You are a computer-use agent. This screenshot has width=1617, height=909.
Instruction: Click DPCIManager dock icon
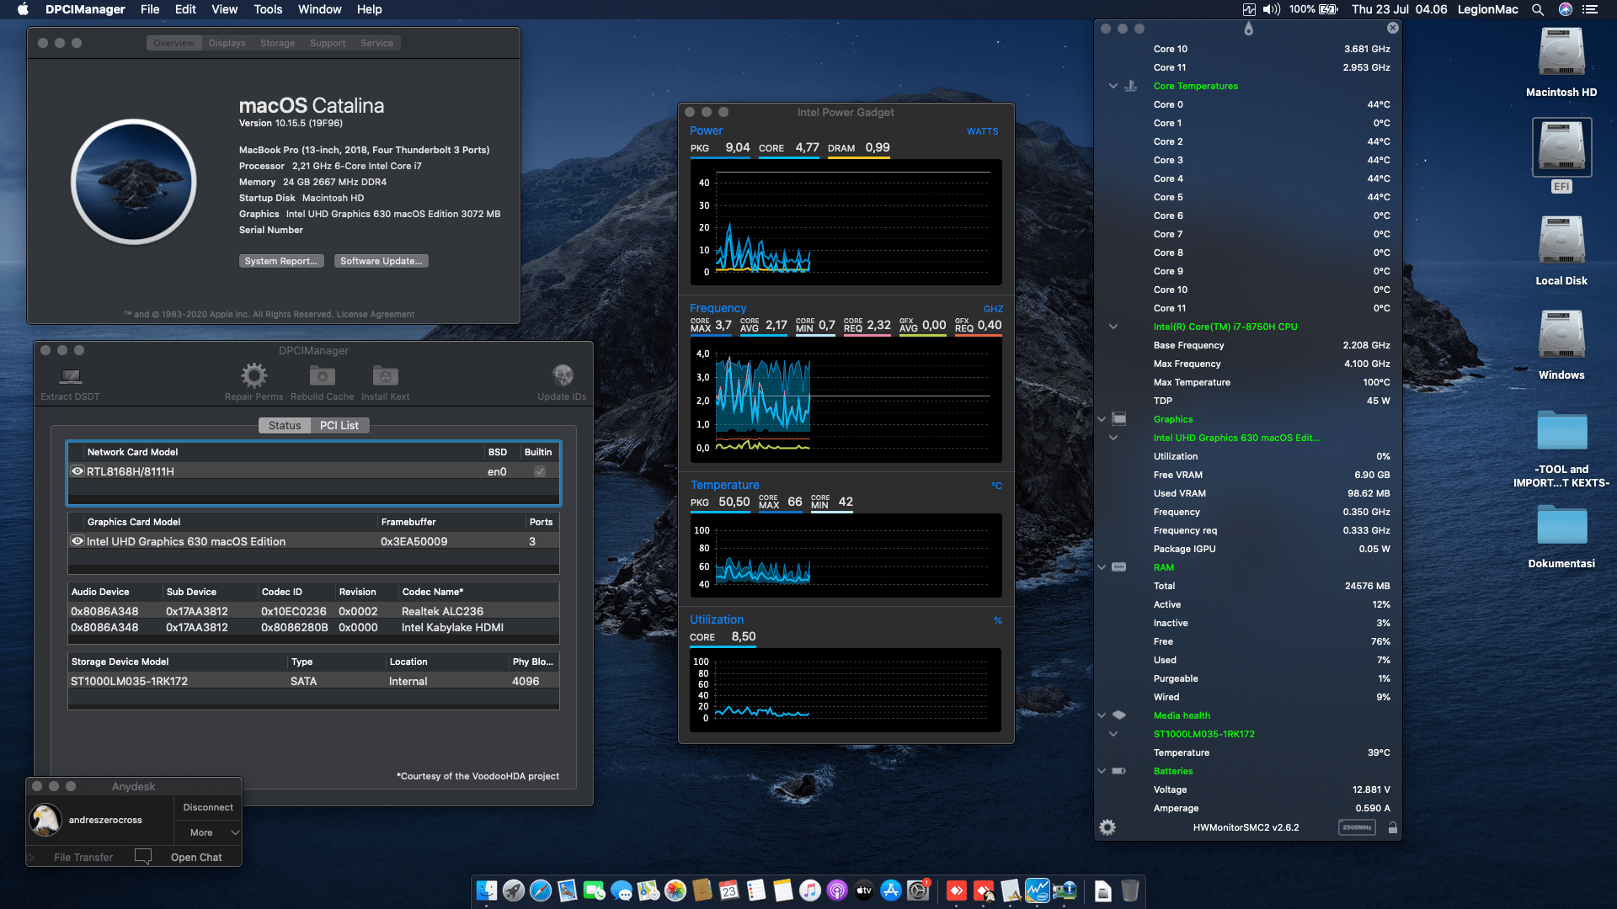tap(1065, 890)
